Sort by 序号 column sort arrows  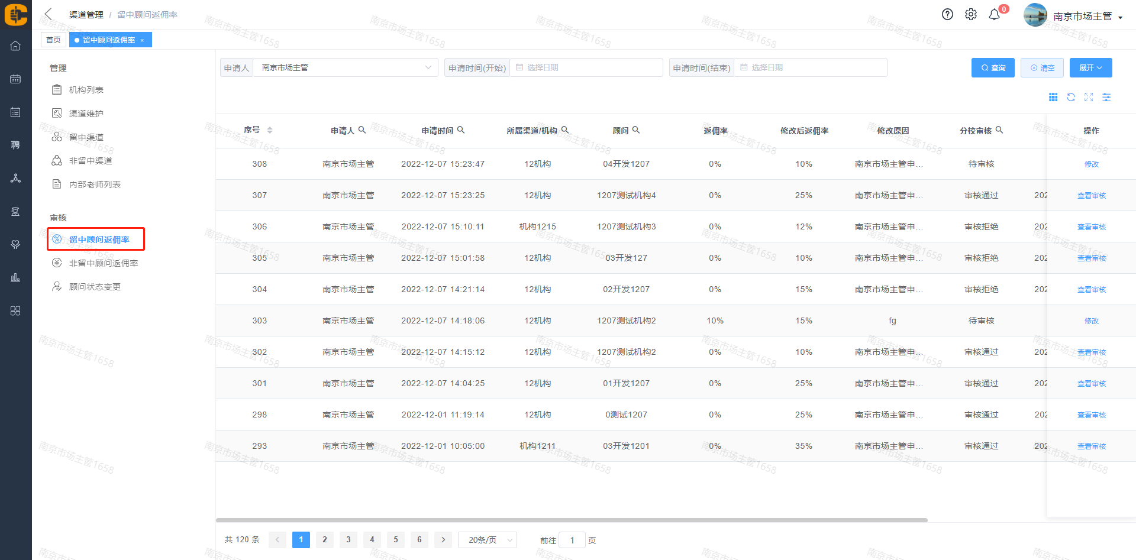point(270,130)
